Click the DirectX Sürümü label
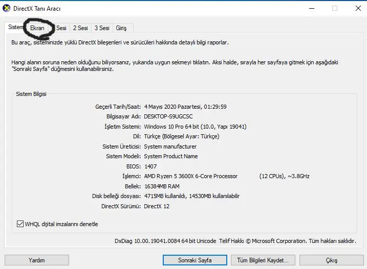 (121, 206)
